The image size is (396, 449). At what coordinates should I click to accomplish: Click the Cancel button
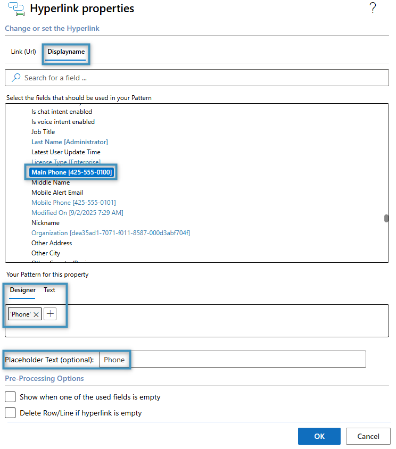click(x=368, y=436)
